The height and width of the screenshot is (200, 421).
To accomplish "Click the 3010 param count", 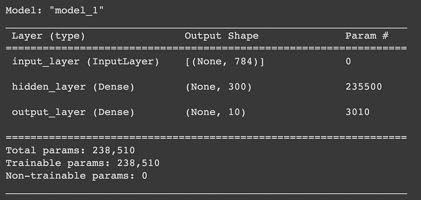I will (358, 112).
